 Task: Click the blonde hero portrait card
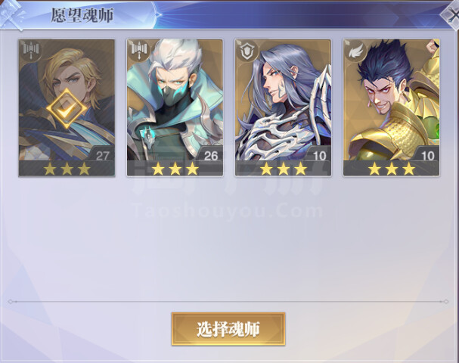pos(67,107)
